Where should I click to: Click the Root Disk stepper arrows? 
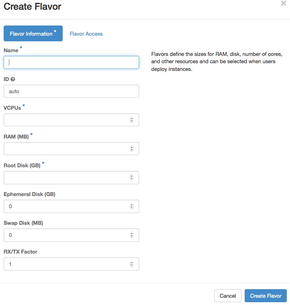[x=131, y=177]
